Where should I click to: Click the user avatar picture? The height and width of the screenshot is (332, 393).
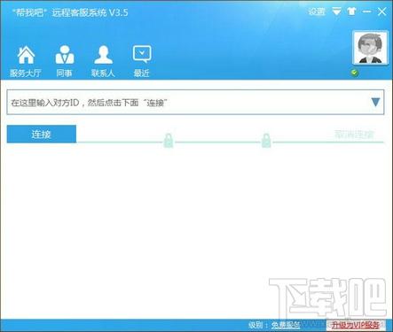click(x=370, y=48)
